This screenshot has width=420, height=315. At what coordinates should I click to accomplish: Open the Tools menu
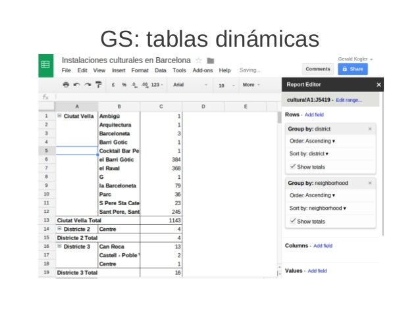coord(179,70)
